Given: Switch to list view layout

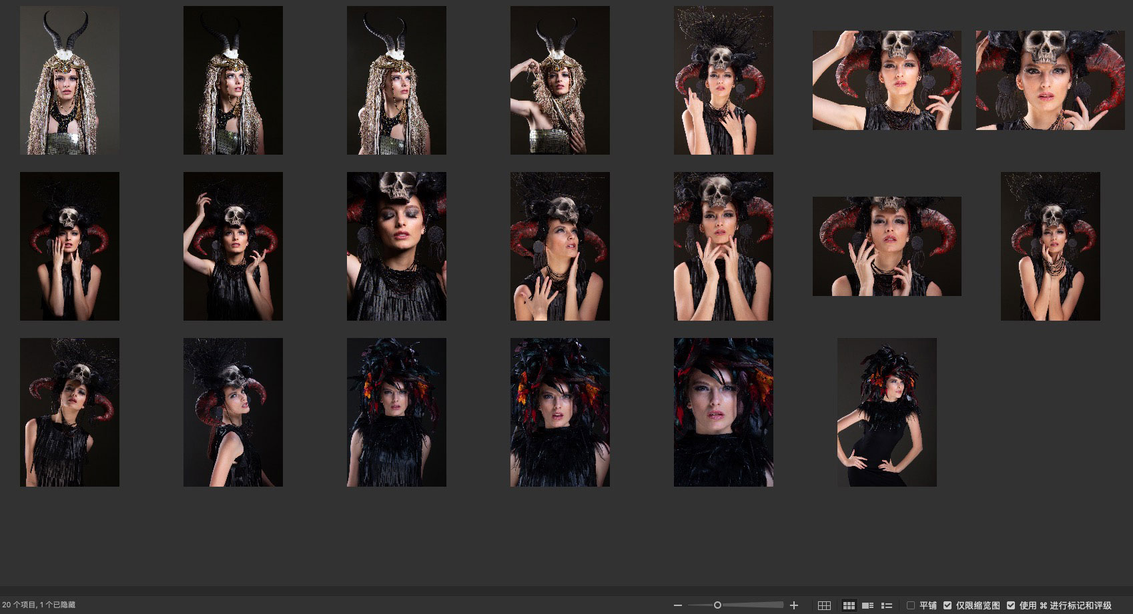Looking at the screenshot, I should pos(887,605).
